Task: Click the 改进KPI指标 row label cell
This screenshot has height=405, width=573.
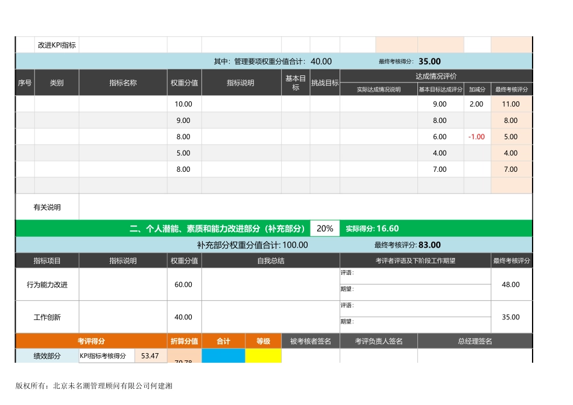Action: [x=56, y=44]
